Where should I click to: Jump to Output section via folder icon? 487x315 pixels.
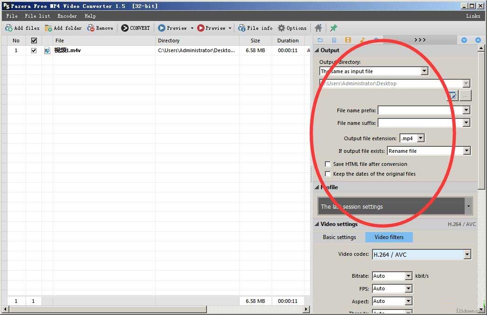(x=320, y=40)
